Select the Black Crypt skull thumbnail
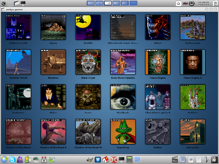Screen dimensions: 219x164 coord(88,62)
